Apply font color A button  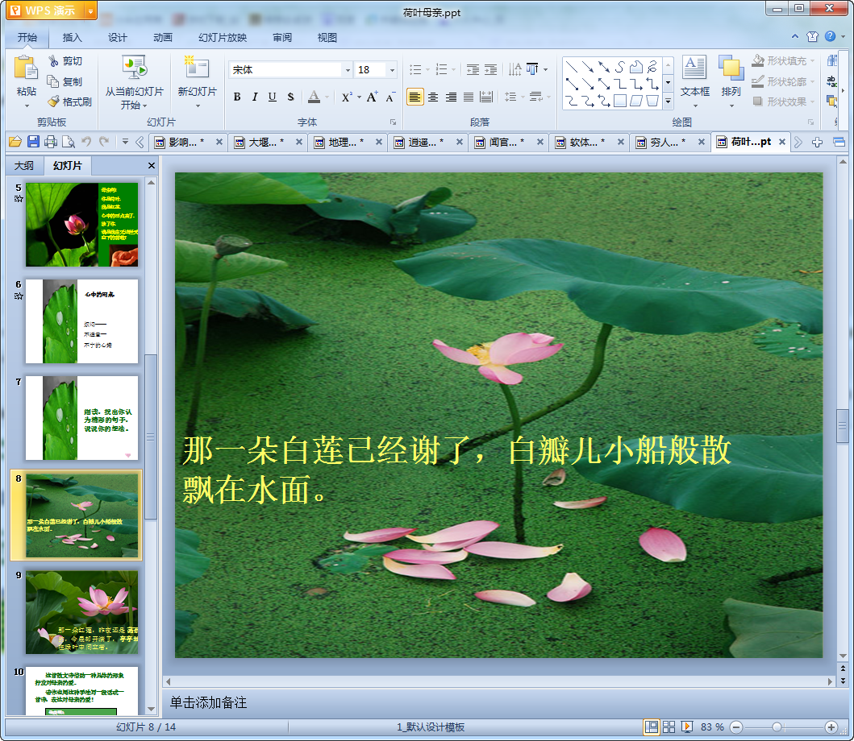[x=314, y=97]
